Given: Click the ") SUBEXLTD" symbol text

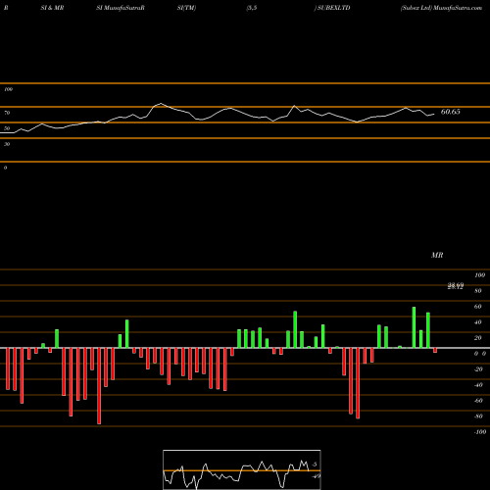Looking at the screenshot, I should pos(332,8).
